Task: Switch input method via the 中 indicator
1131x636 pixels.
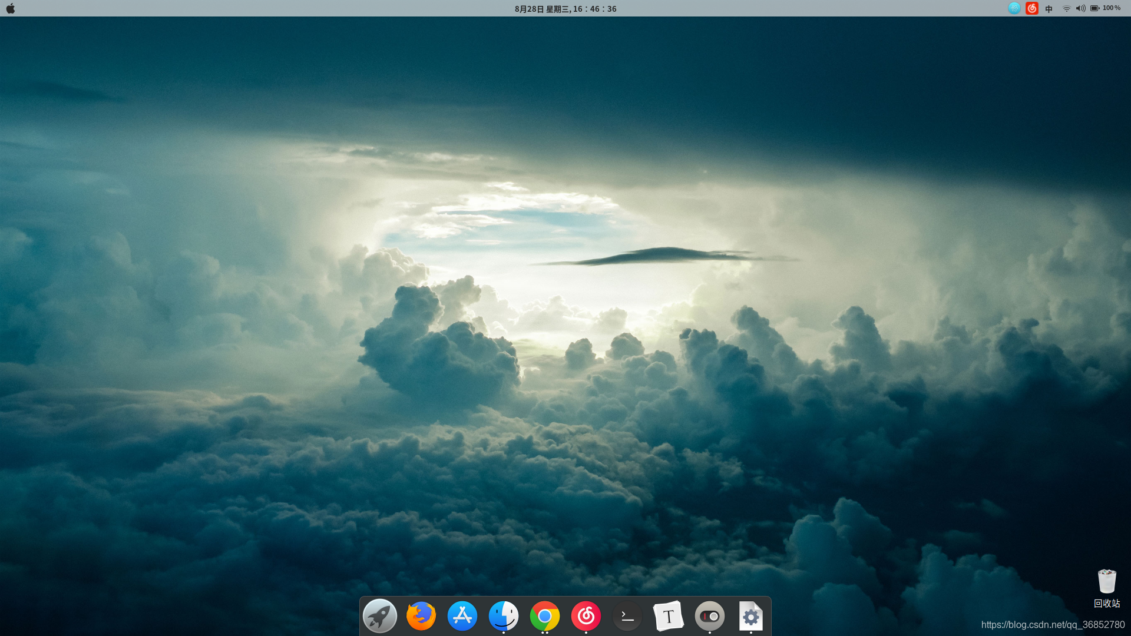Action: (x=1049, y=9)
